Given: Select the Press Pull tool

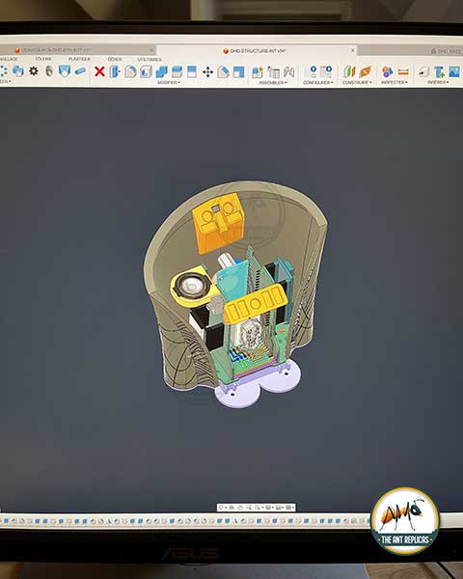Looking at the screenshot, I should [x=115, y=71].
